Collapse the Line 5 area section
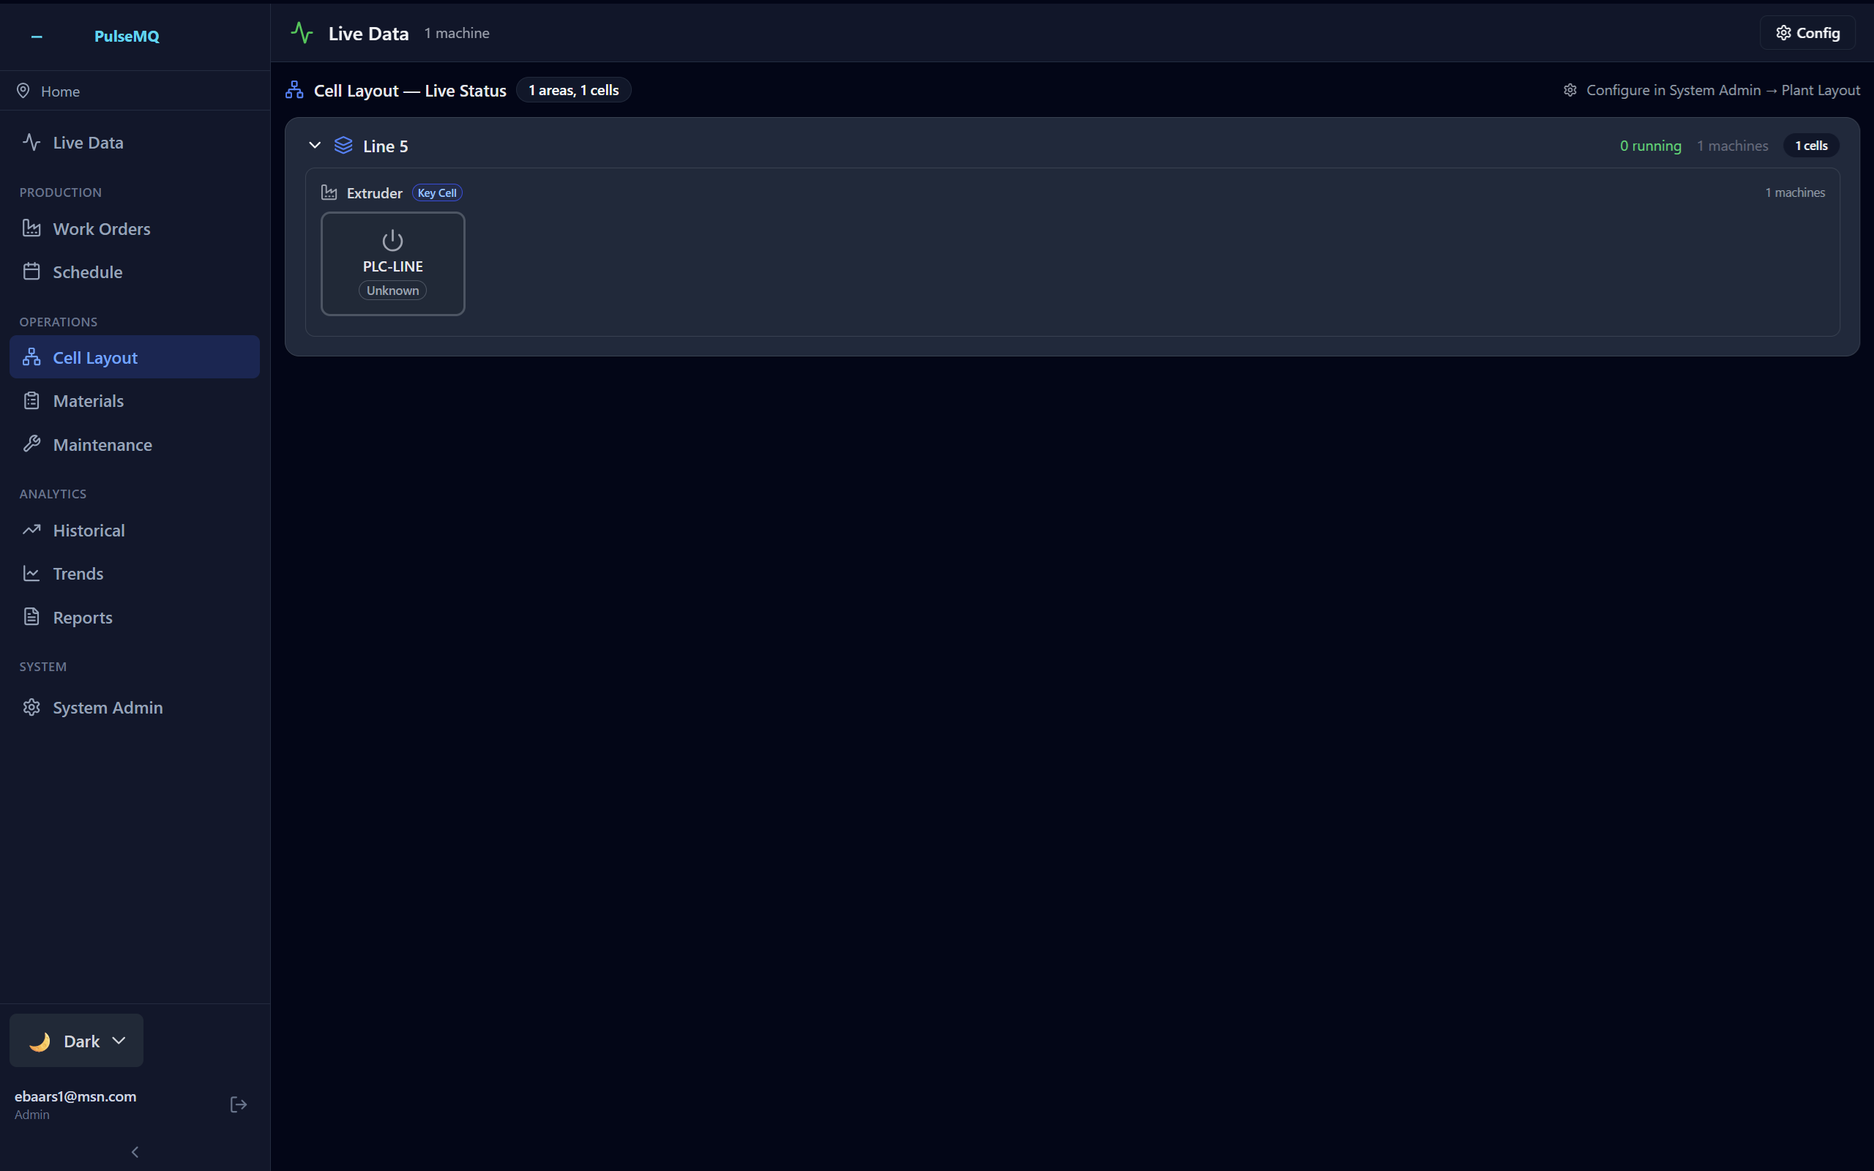This screenshot has height=1171, width=1874. 316,146
